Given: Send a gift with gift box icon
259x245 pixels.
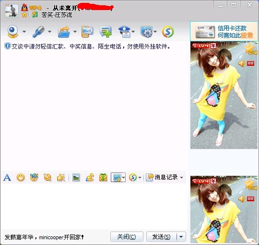Looking at the screenshot, I should pyautogui.click(x=103, y=178).
